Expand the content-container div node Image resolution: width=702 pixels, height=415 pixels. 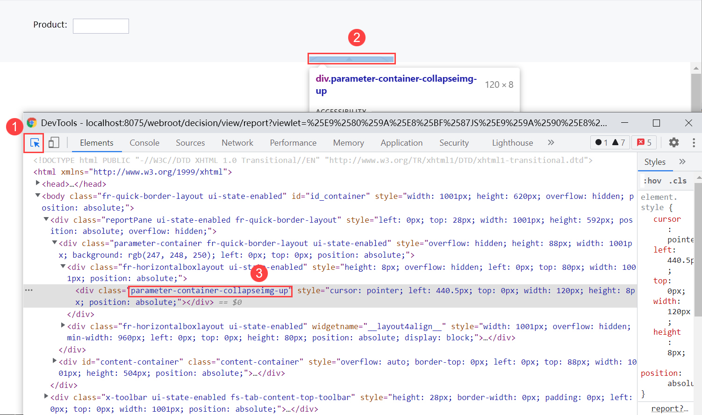coord(55,361)
